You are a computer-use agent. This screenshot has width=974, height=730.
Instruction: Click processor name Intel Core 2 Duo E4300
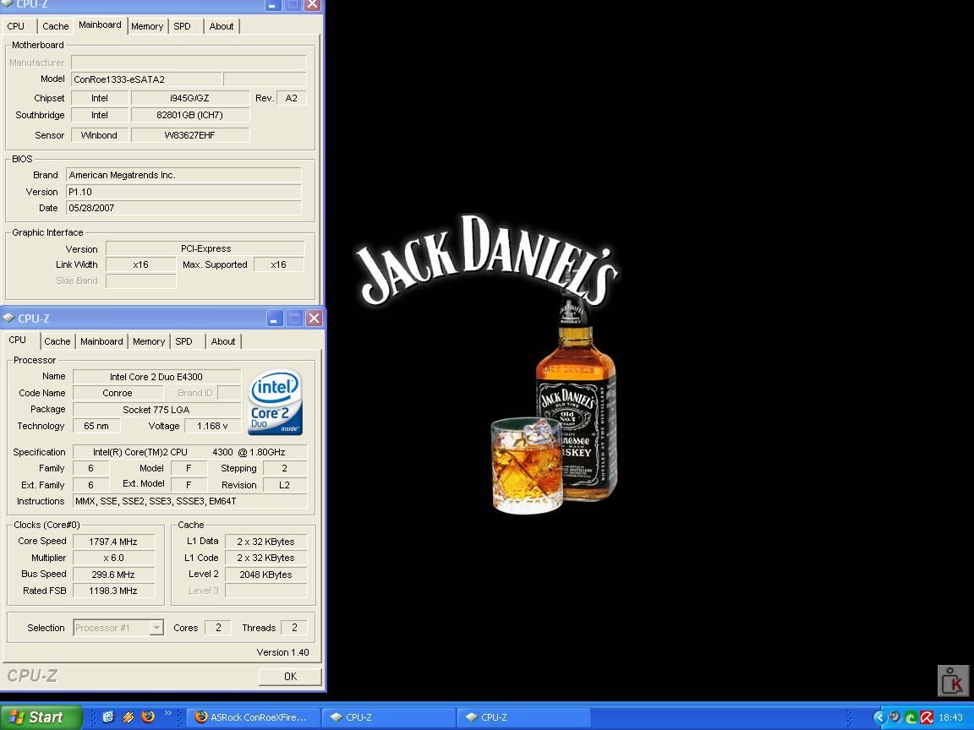point(156,377)
